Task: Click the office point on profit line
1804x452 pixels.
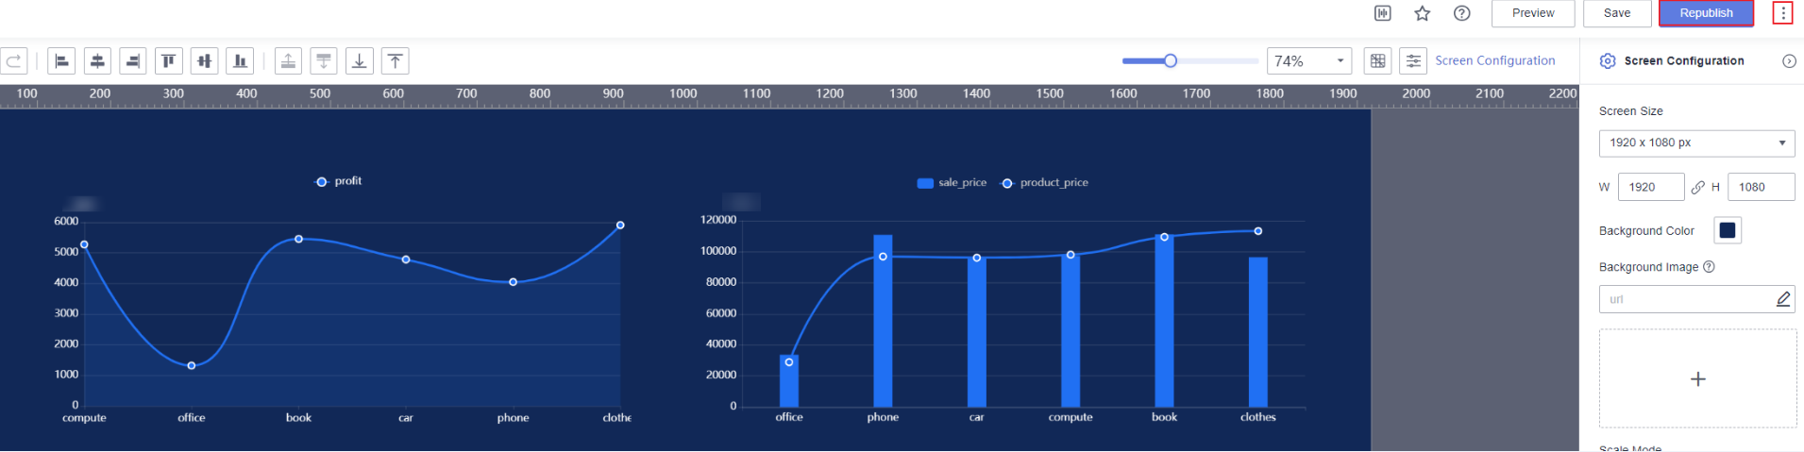Action: (192, 366)
